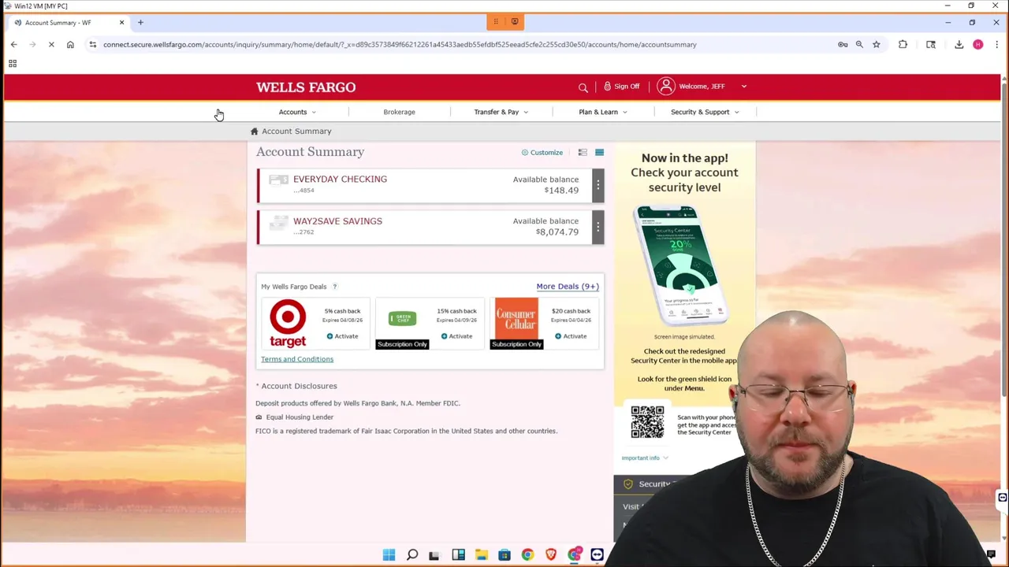This screenshot has height=567, width=1009.
Task: Stop page loading in the browser
Action: point(51,45)
